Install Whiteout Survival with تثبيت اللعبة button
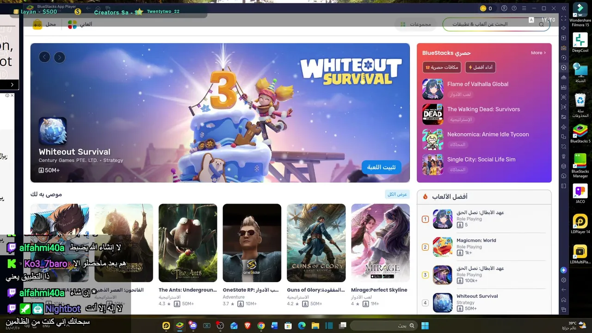592x333 pixels. point(381,167)
